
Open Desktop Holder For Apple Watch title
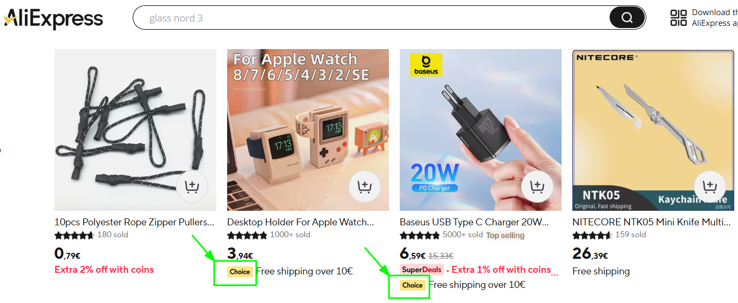[x=300, y=222]
